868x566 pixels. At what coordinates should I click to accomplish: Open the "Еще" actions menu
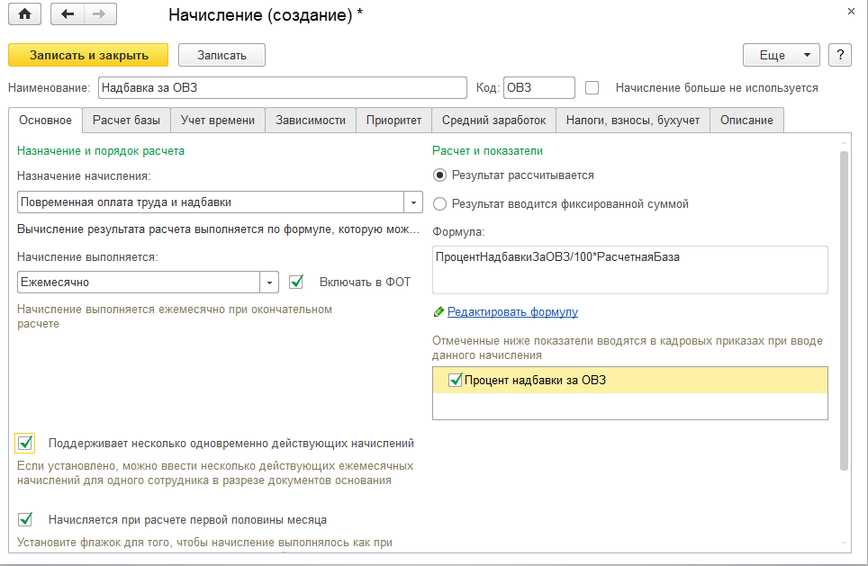[781, 55]
